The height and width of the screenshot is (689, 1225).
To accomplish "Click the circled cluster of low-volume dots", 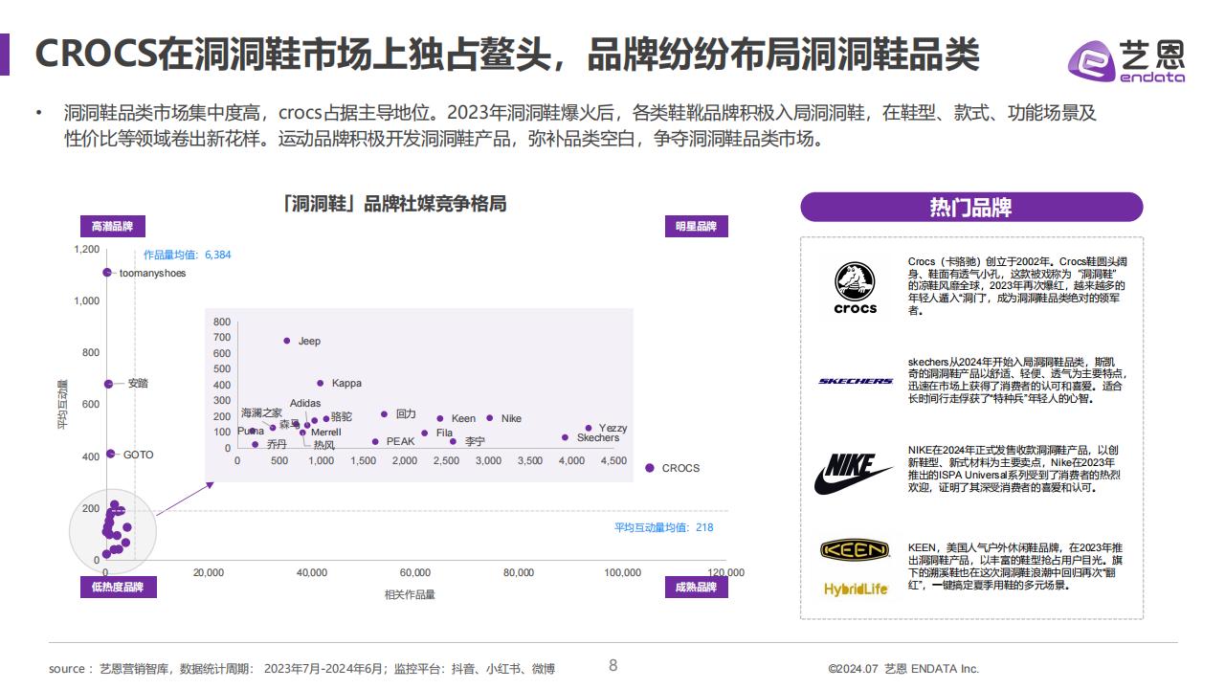I will coord(113,530).
